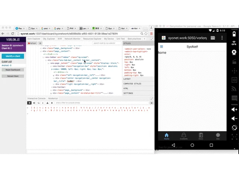Expand the LAYOUT section
The width and height of the screenshot is (239, 179).
coord(139,79)
